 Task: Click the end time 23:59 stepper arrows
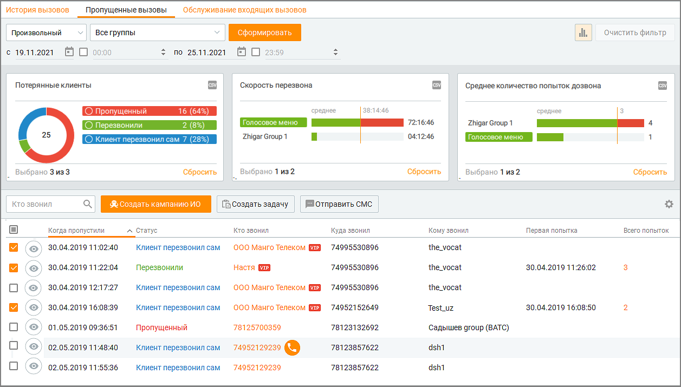click(335, 53)
